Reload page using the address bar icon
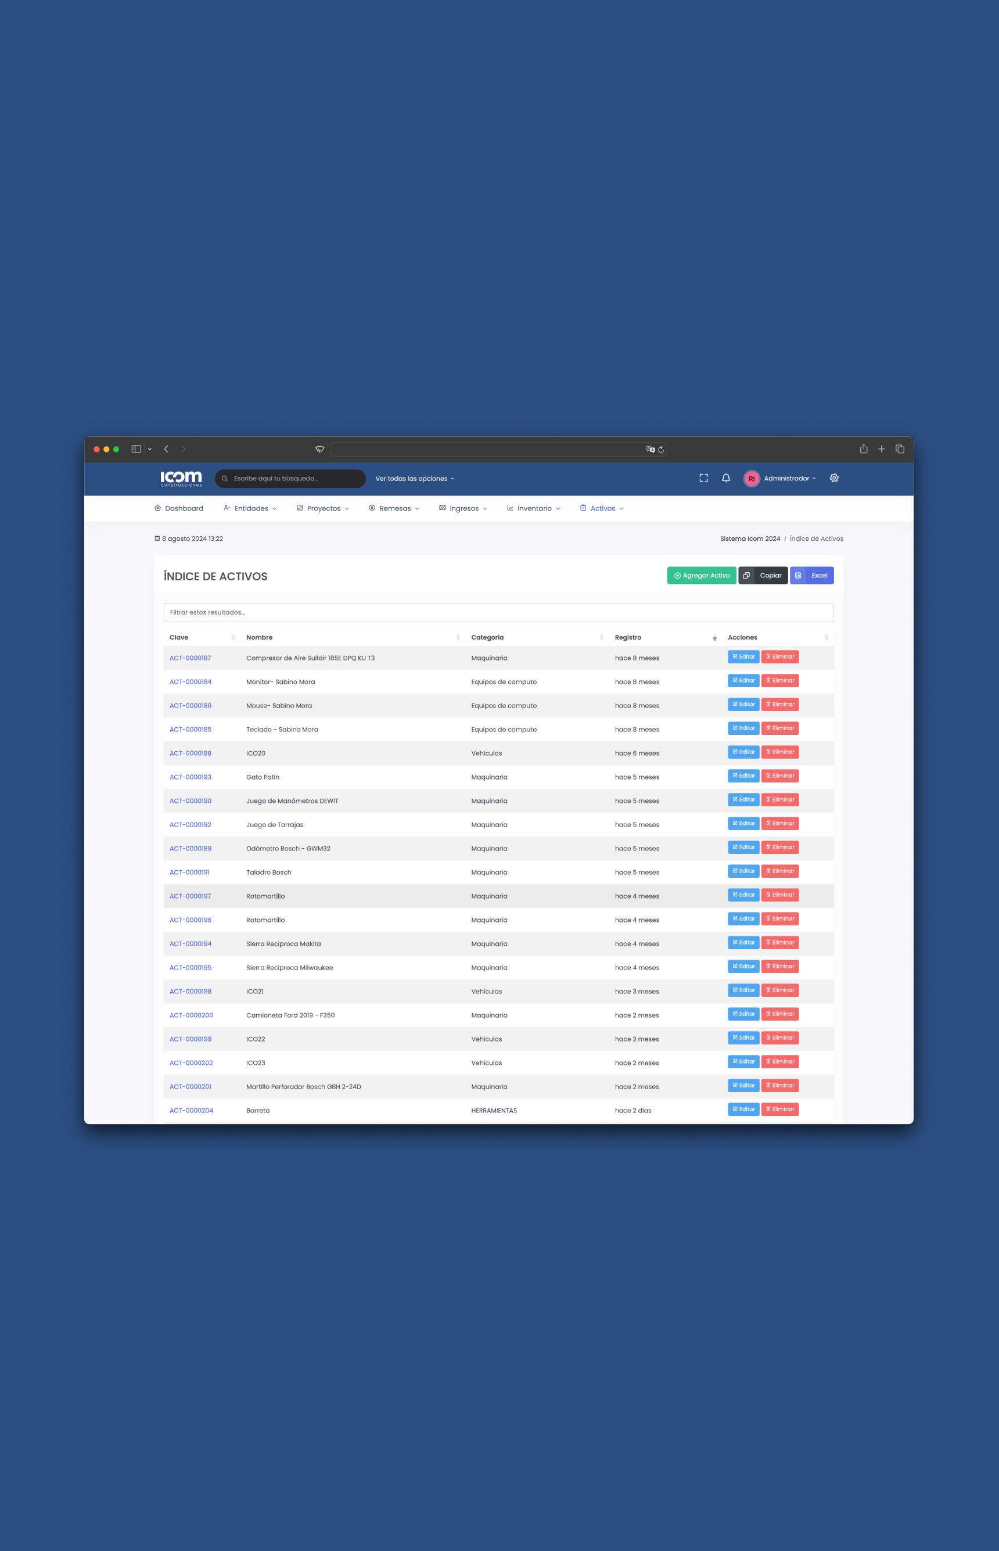Viewport: 999px width, 1551px height. 661,450
